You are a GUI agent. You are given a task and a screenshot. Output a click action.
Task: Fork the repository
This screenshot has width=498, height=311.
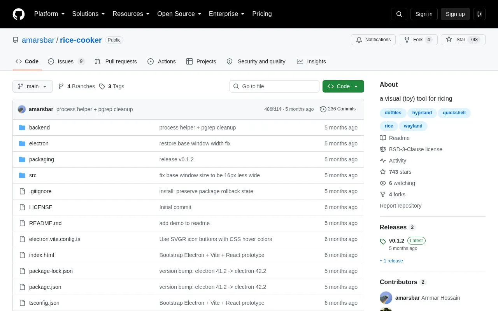[418, 40]
